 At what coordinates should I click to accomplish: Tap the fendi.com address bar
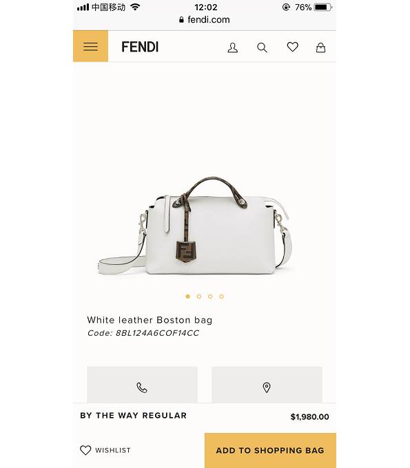(205, 20)
